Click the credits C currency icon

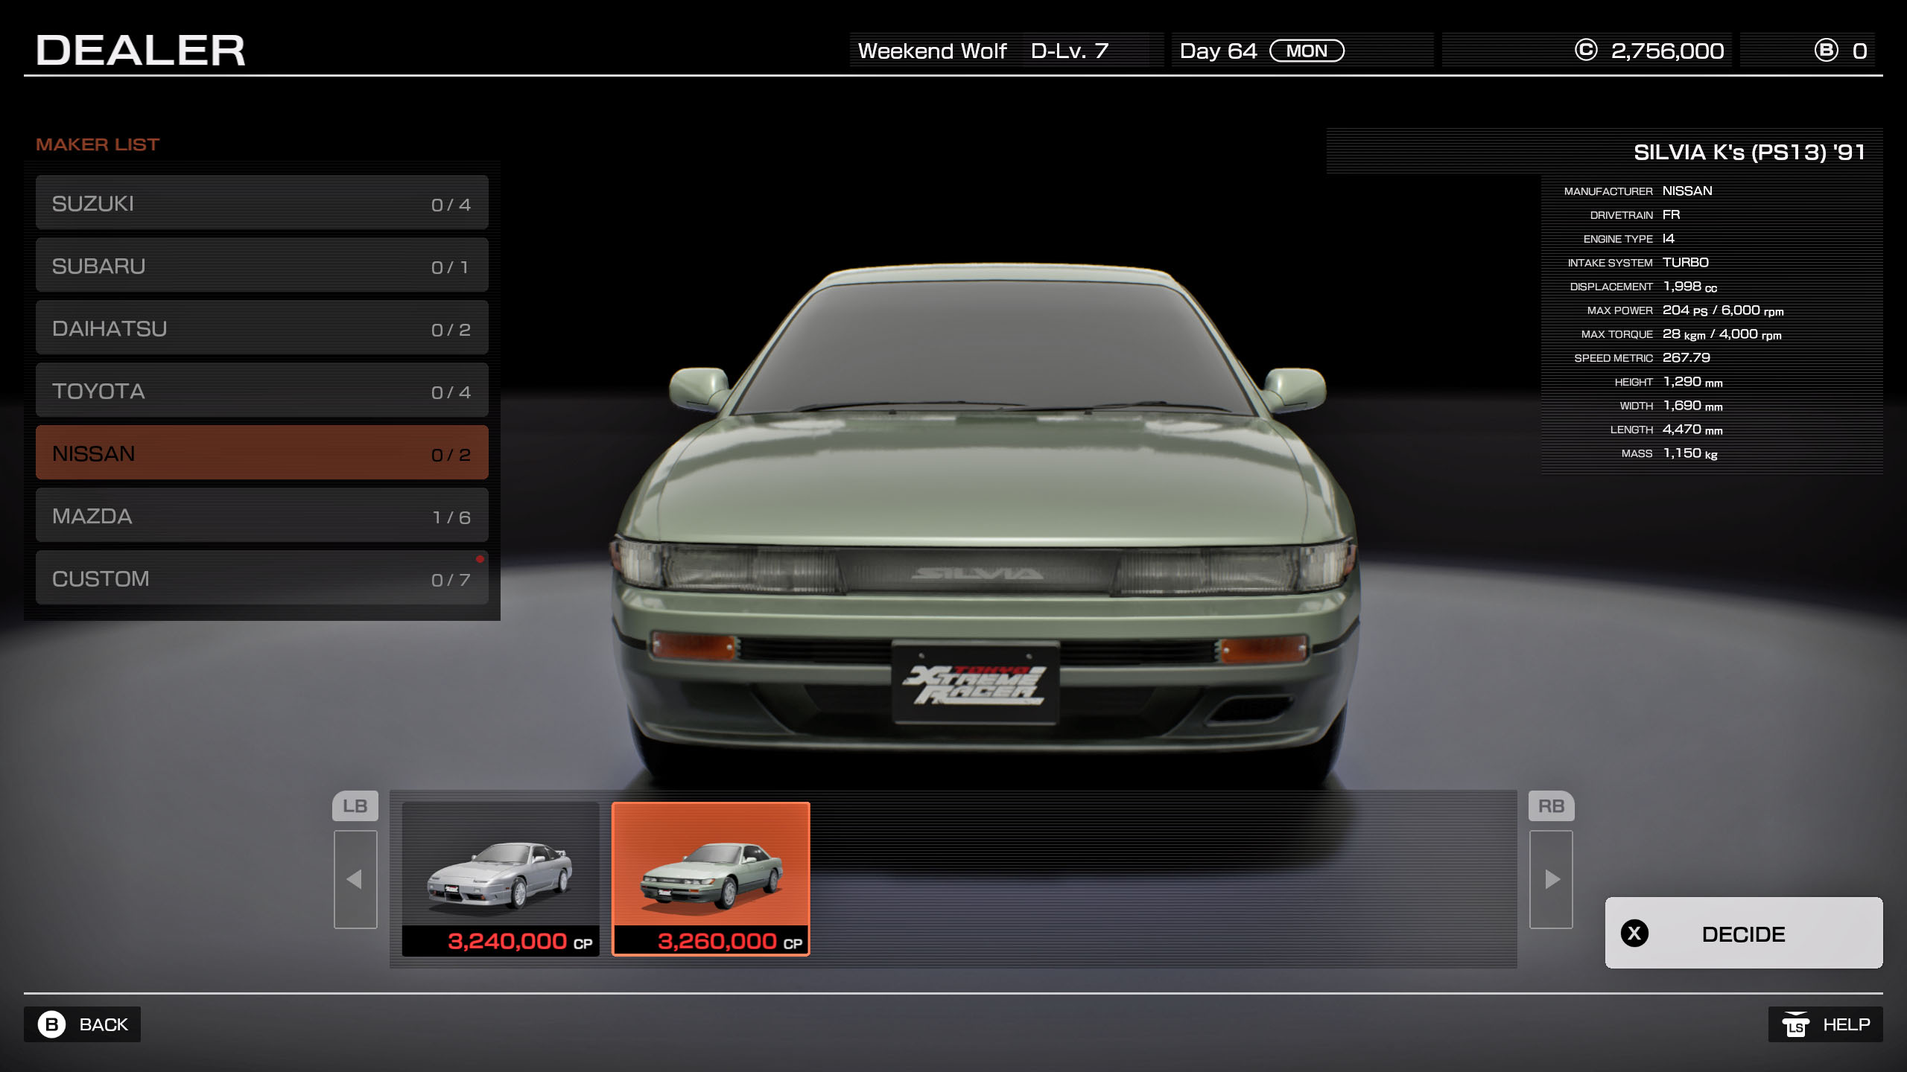(x=1586, y=51)
